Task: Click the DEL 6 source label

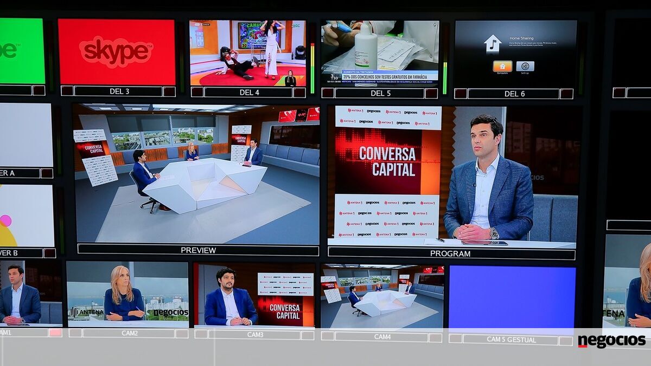Action: coord(514,94)
